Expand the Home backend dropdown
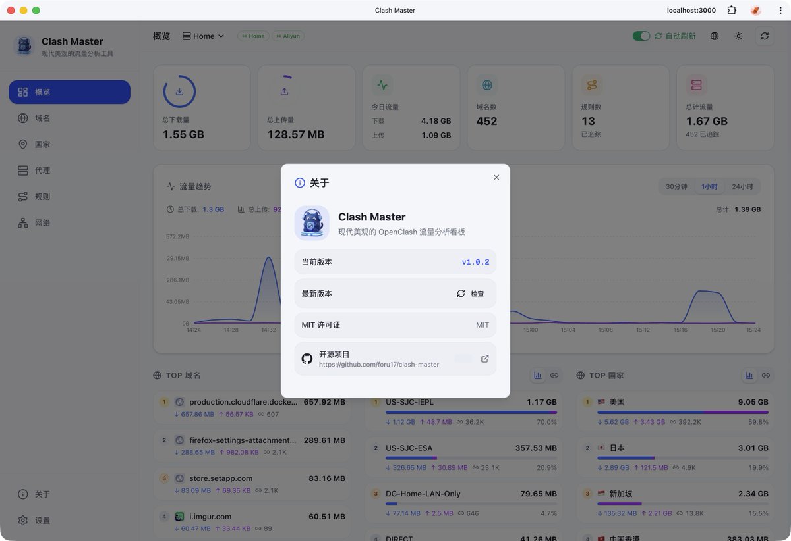The height and width of the screenshot is (541, 791). tap(203, 36)
